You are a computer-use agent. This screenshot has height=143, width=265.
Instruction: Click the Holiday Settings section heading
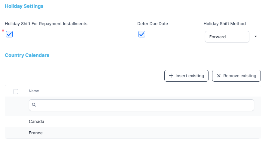pyautogui.click(x=24, y=6)
